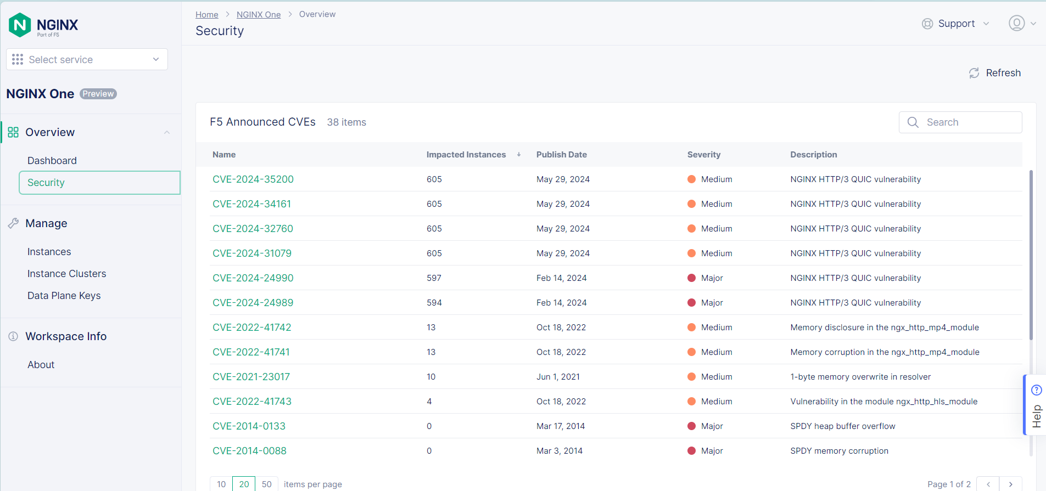1046x491 pixels.
Task: Set 10 items per page
Action: point(221,484)
